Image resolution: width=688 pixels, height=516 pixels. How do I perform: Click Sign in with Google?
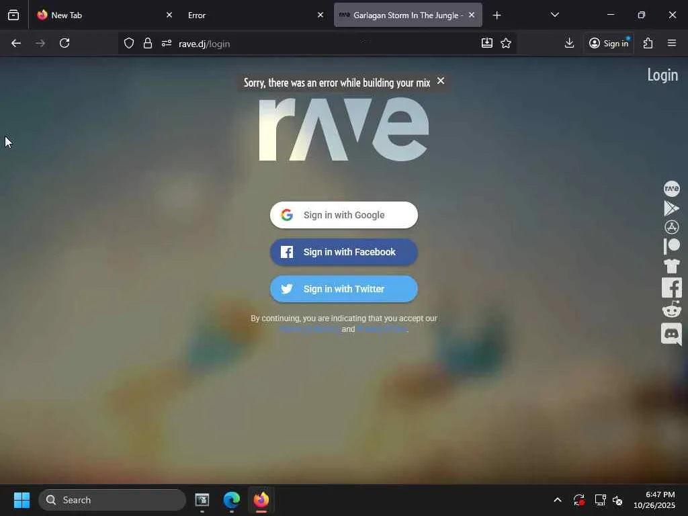point(343,215)
